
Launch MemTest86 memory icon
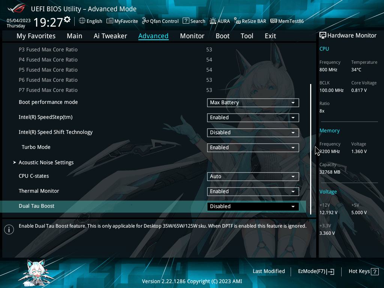coord(273,21)
